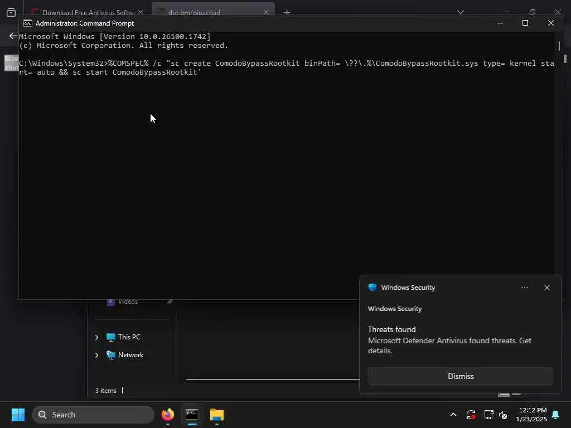Click the Windows Security shield icon
This screenshot has width=571, height=428.
tap(372, 287)
